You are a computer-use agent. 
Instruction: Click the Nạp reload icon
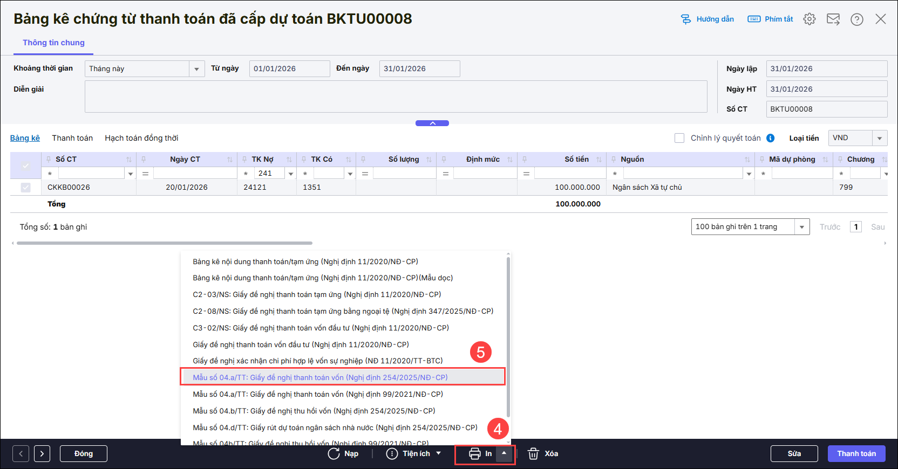(334, 454)
